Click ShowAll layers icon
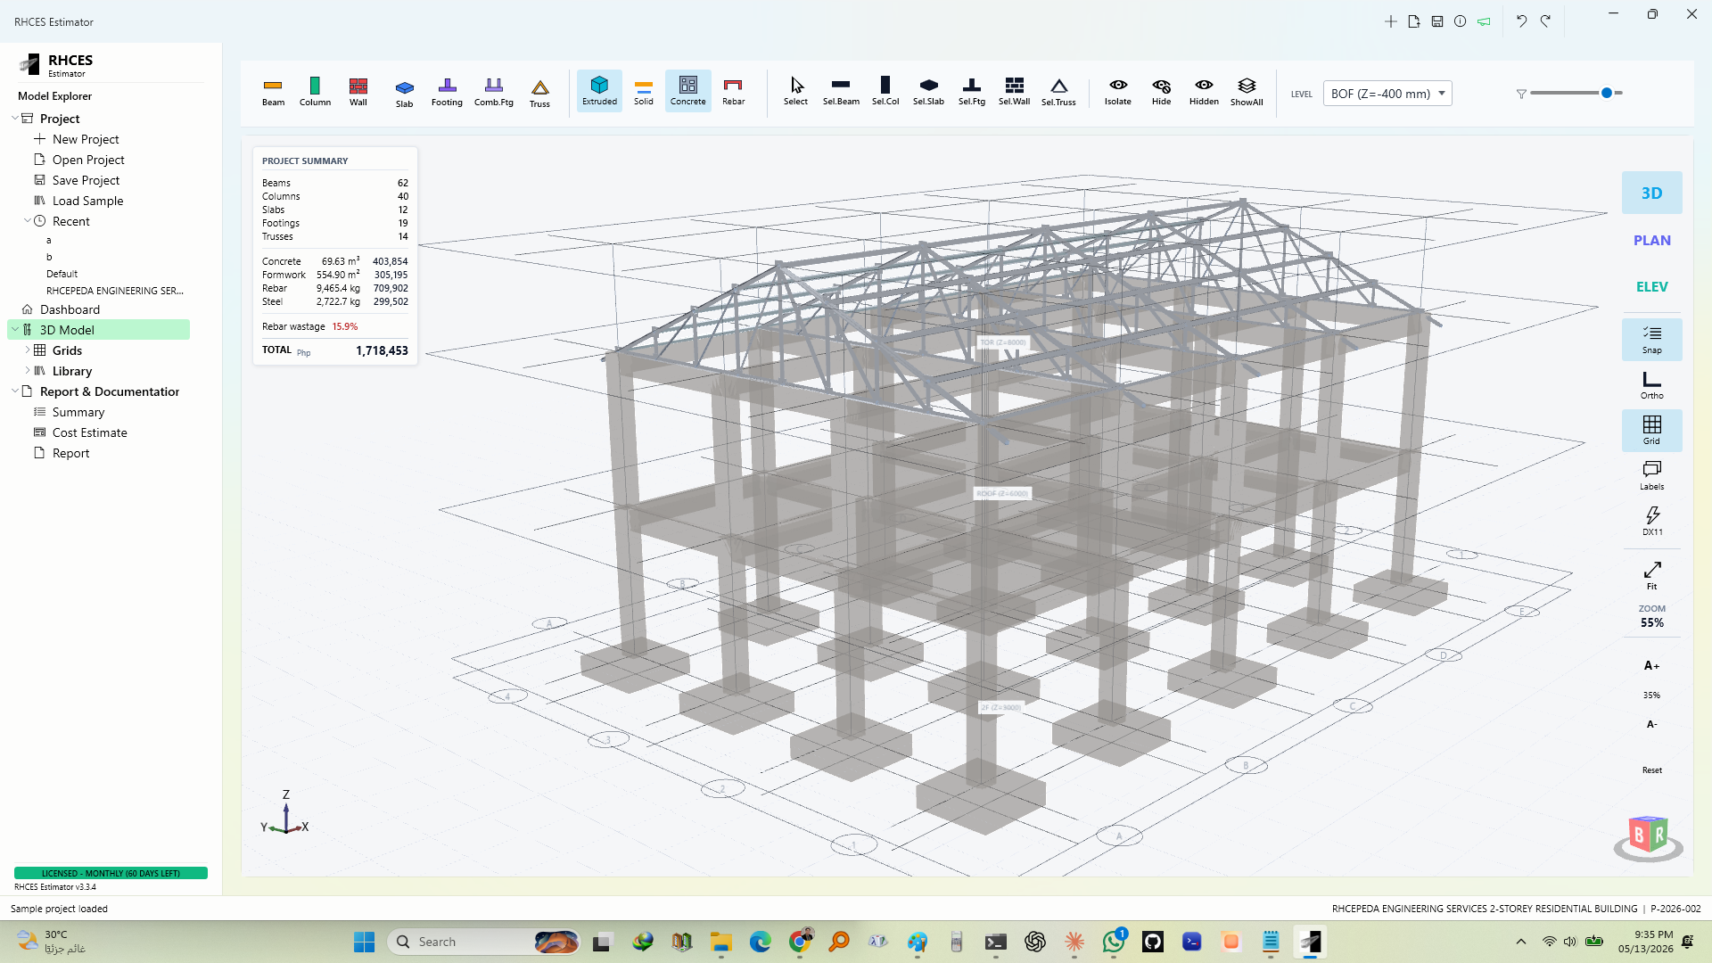This screenshot has width=1712, height=963. click(x=1247, y=92)
